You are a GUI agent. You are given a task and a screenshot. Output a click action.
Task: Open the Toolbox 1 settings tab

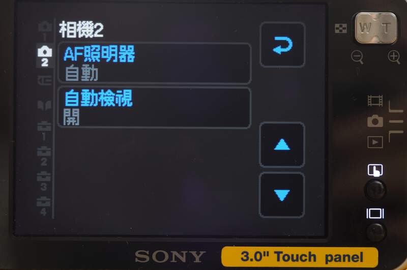44,131
